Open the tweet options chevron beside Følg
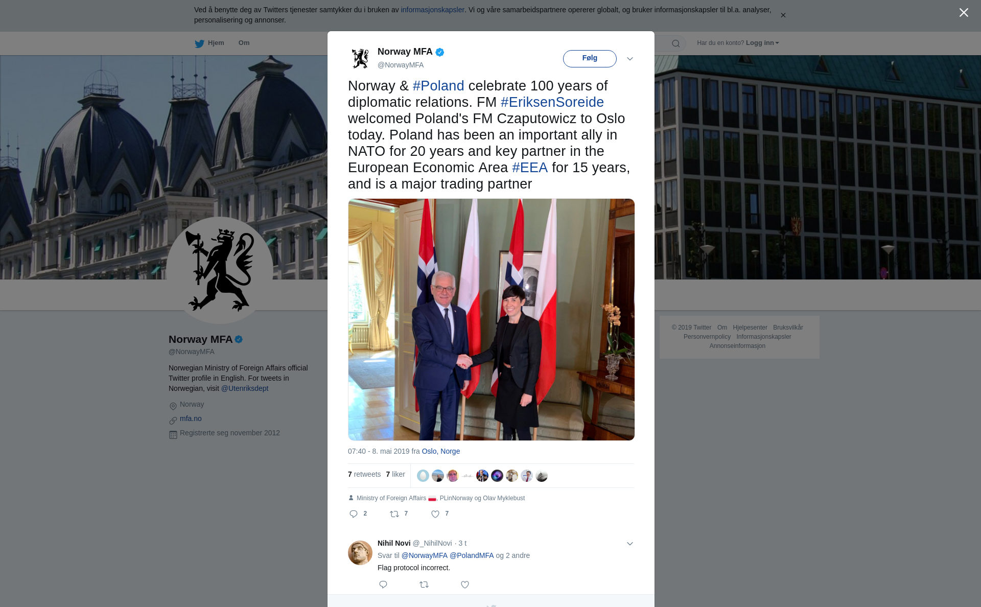Image resolution: width=981 pixels, height=607 pixels. coord(630,59)
